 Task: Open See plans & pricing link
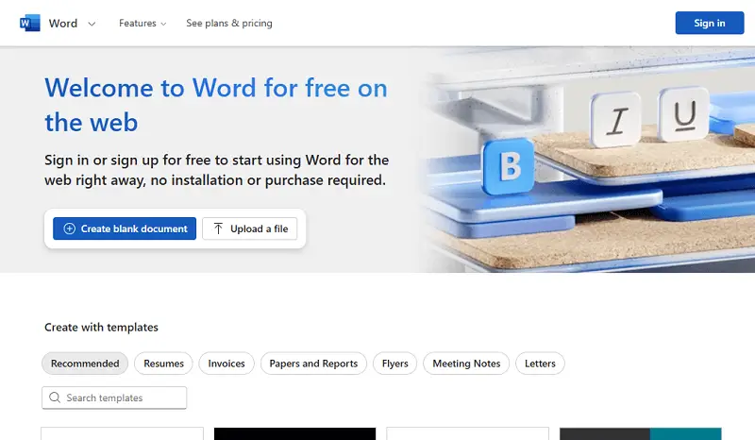pos(229,23)
